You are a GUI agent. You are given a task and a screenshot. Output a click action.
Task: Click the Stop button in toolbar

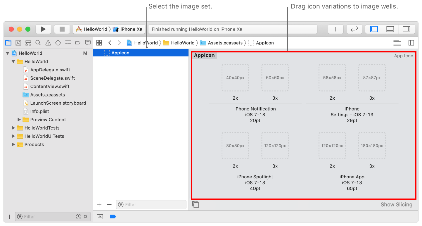[62, 29]
